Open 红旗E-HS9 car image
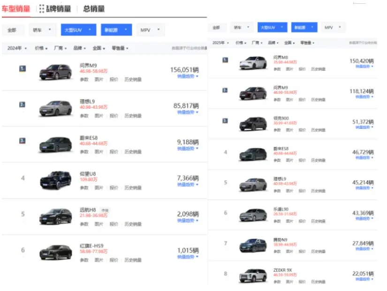This screenshot has width=387, height=291. (x=55, y=253)
